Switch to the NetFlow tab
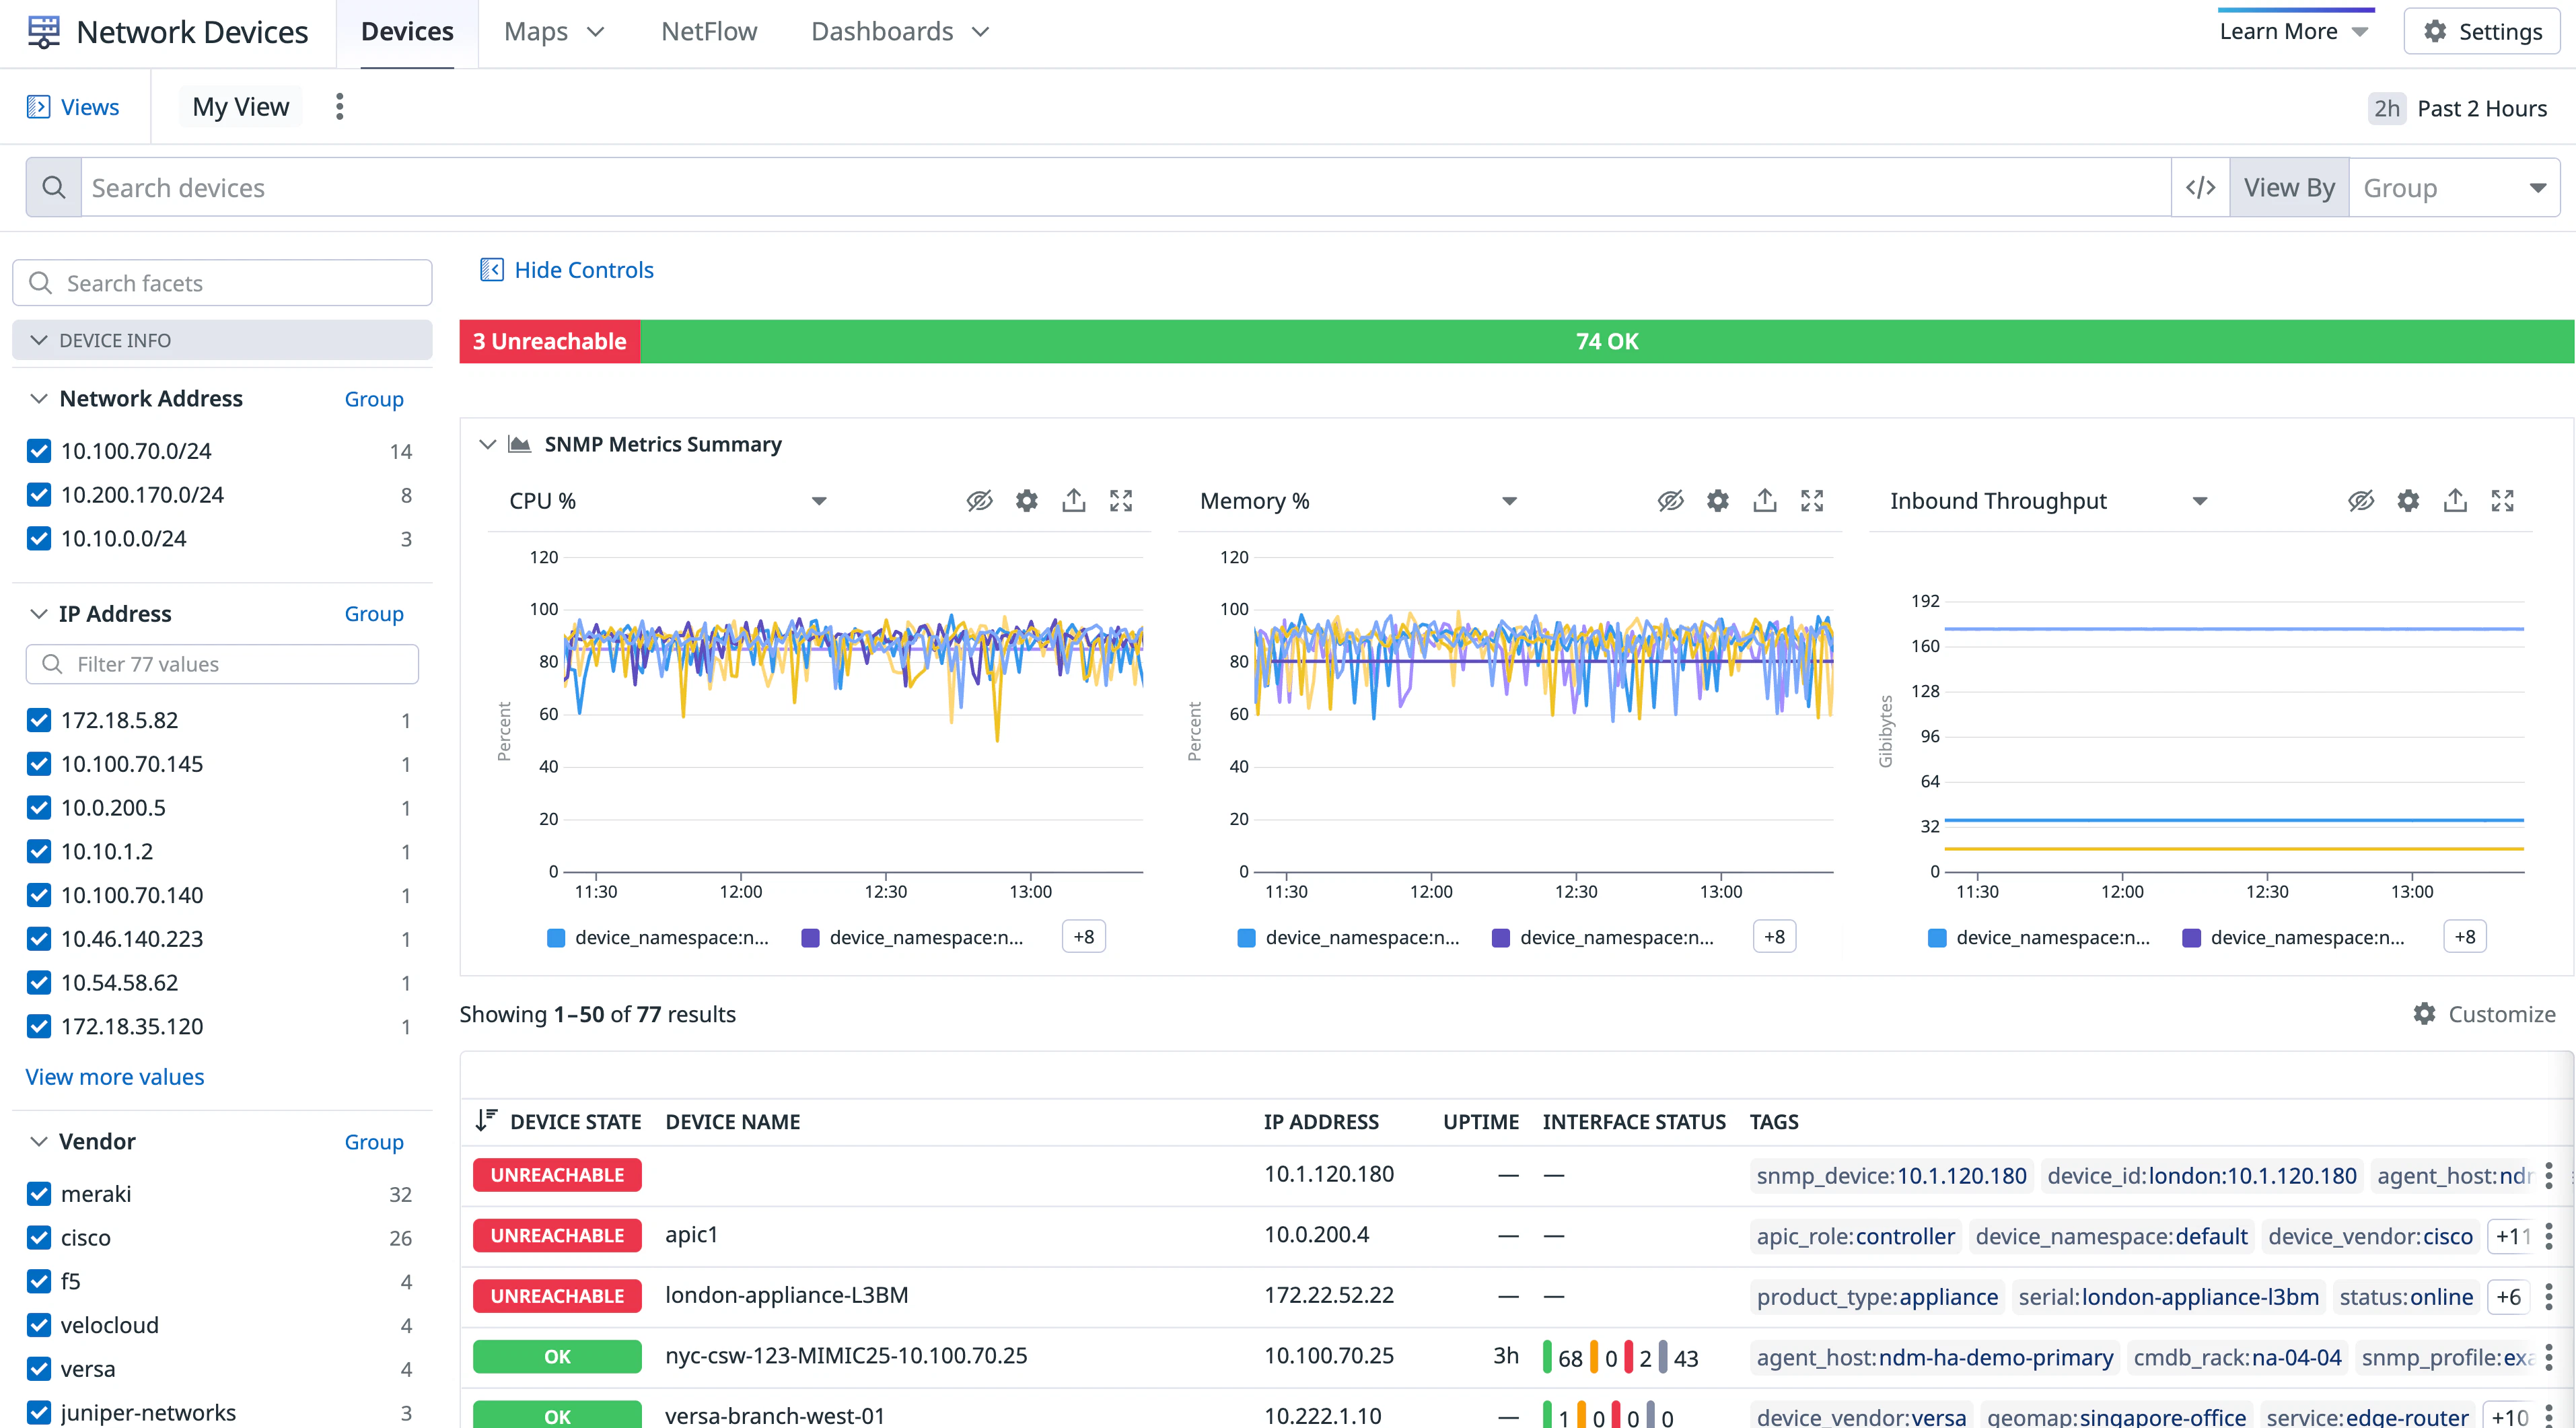Image resolution: width=2576 pixels, height=1428 pixels. click(x=709, y=32)
